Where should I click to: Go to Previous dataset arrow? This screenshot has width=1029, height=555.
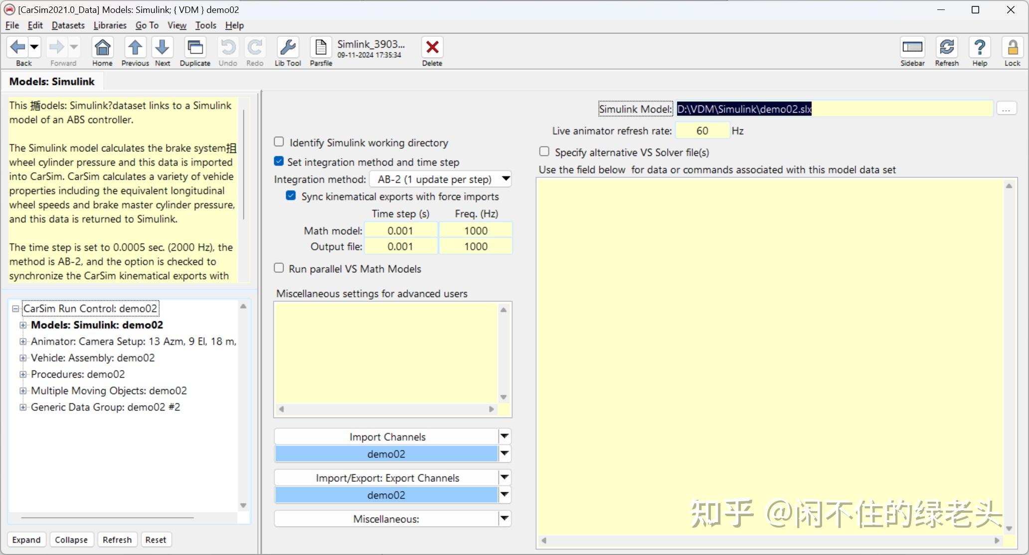coord(135,48)
